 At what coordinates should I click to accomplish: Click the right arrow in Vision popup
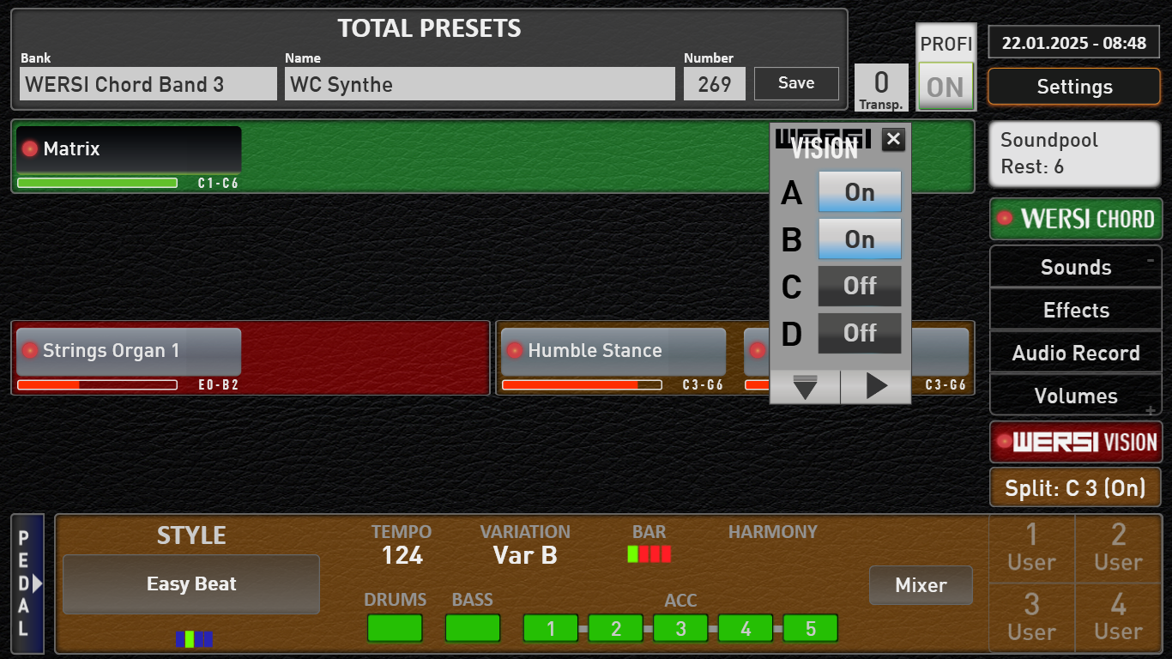tap(876, 387)
